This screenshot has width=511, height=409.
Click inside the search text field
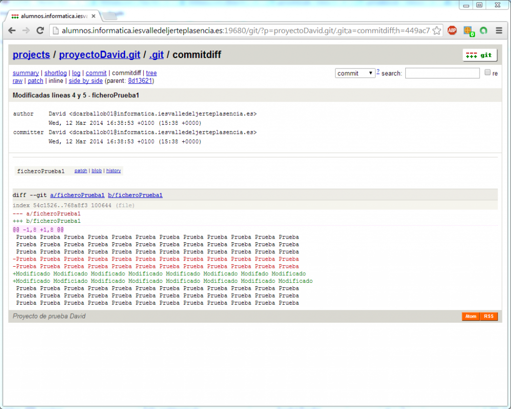click(442, 73)
